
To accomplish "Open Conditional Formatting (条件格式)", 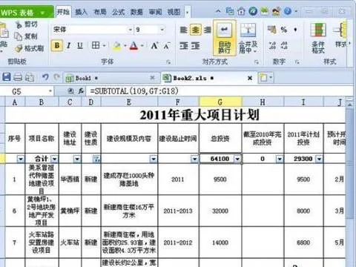I will [x=318, y=39].
